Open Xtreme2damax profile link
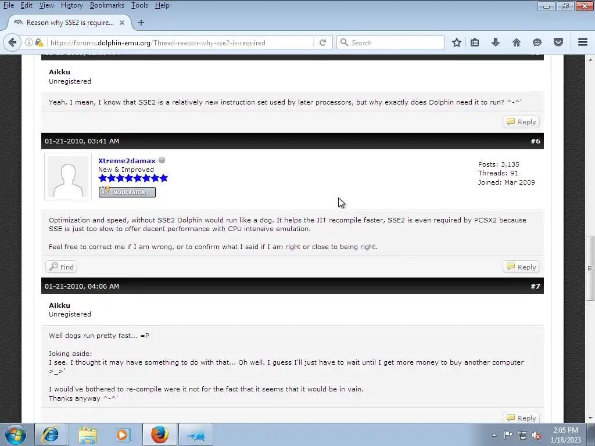The width and height of the screenshot is (595, 446). pyautogui.click(x=127, y=161)
